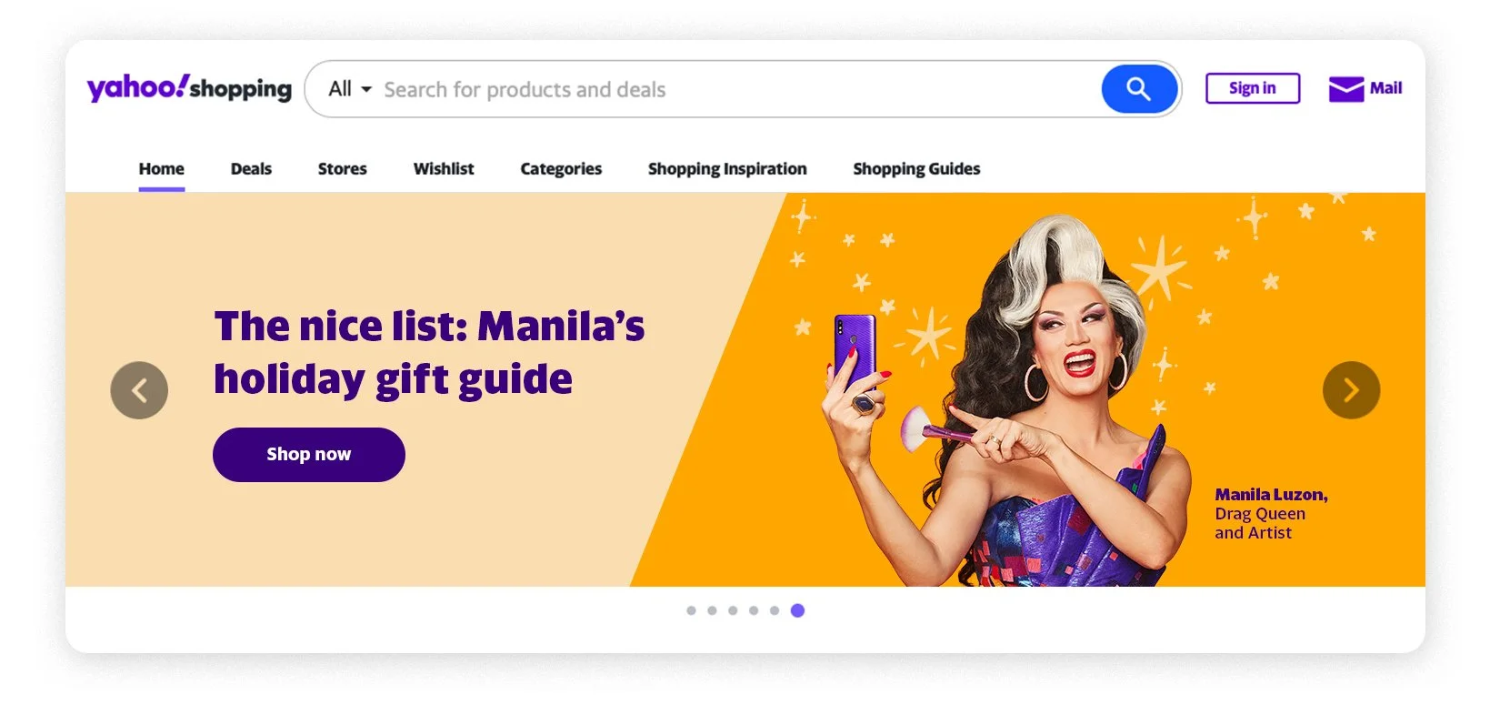Click the Sign in button
This screenshot has height=725, width=1500.
tap(1252, 88)
